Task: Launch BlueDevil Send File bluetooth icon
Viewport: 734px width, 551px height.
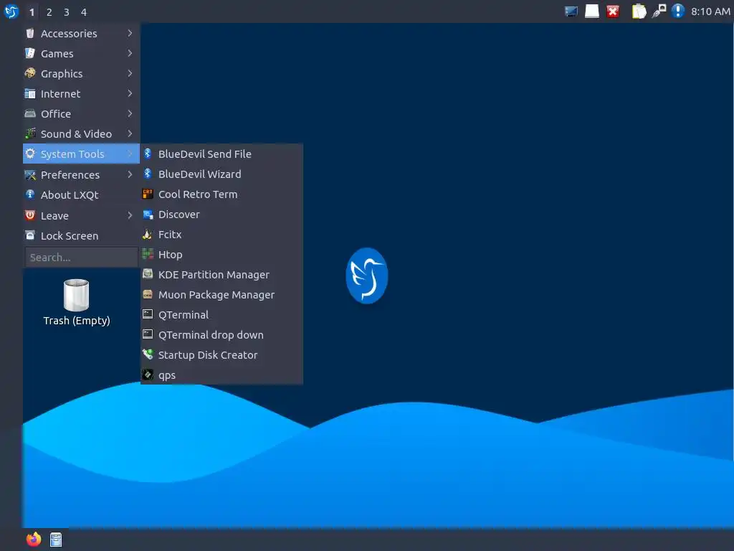Action: pyautogui.click(x=148, y=154)
